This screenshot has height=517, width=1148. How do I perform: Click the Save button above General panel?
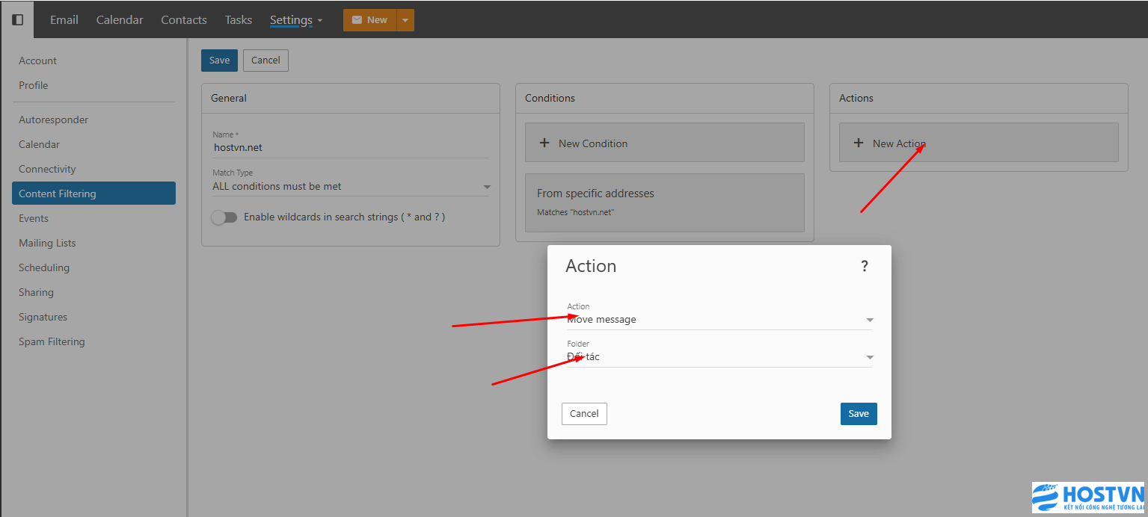point(219,61)
